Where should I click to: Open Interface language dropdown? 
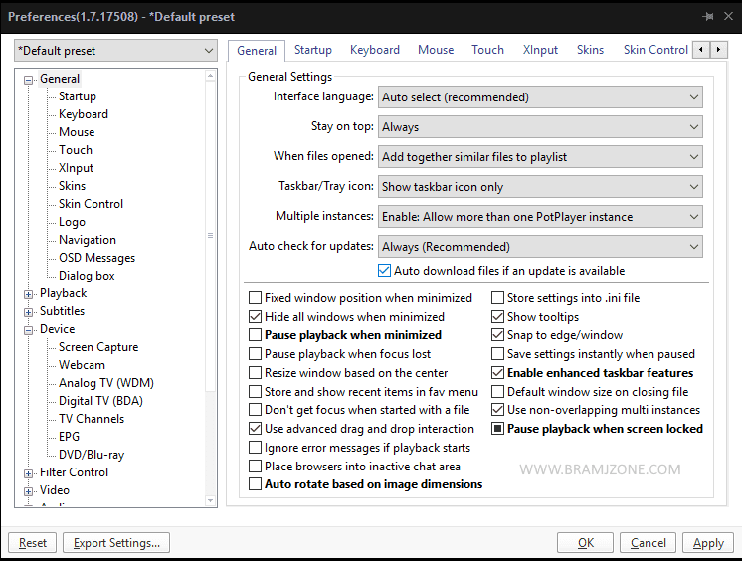[540, 97]
